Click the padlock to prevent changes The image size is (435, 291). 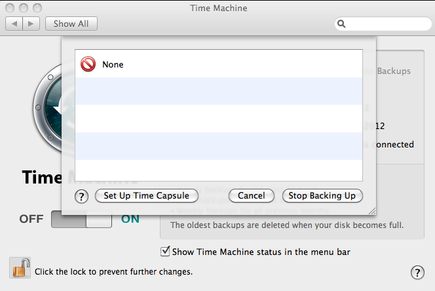pyautogui.click(x=20, y=269)
